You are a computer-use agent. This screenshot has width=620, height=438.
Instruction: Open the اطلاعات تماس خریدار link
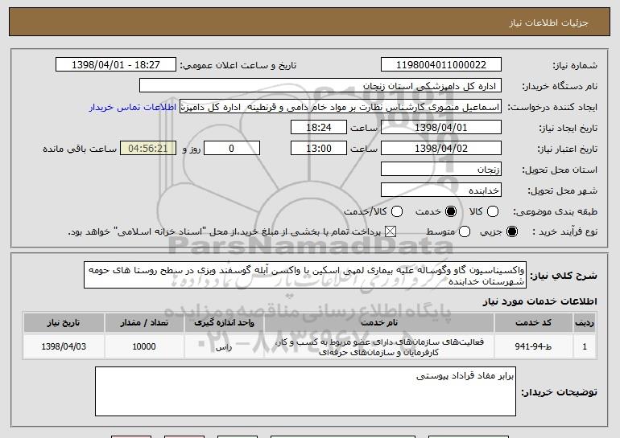[133, 108]
